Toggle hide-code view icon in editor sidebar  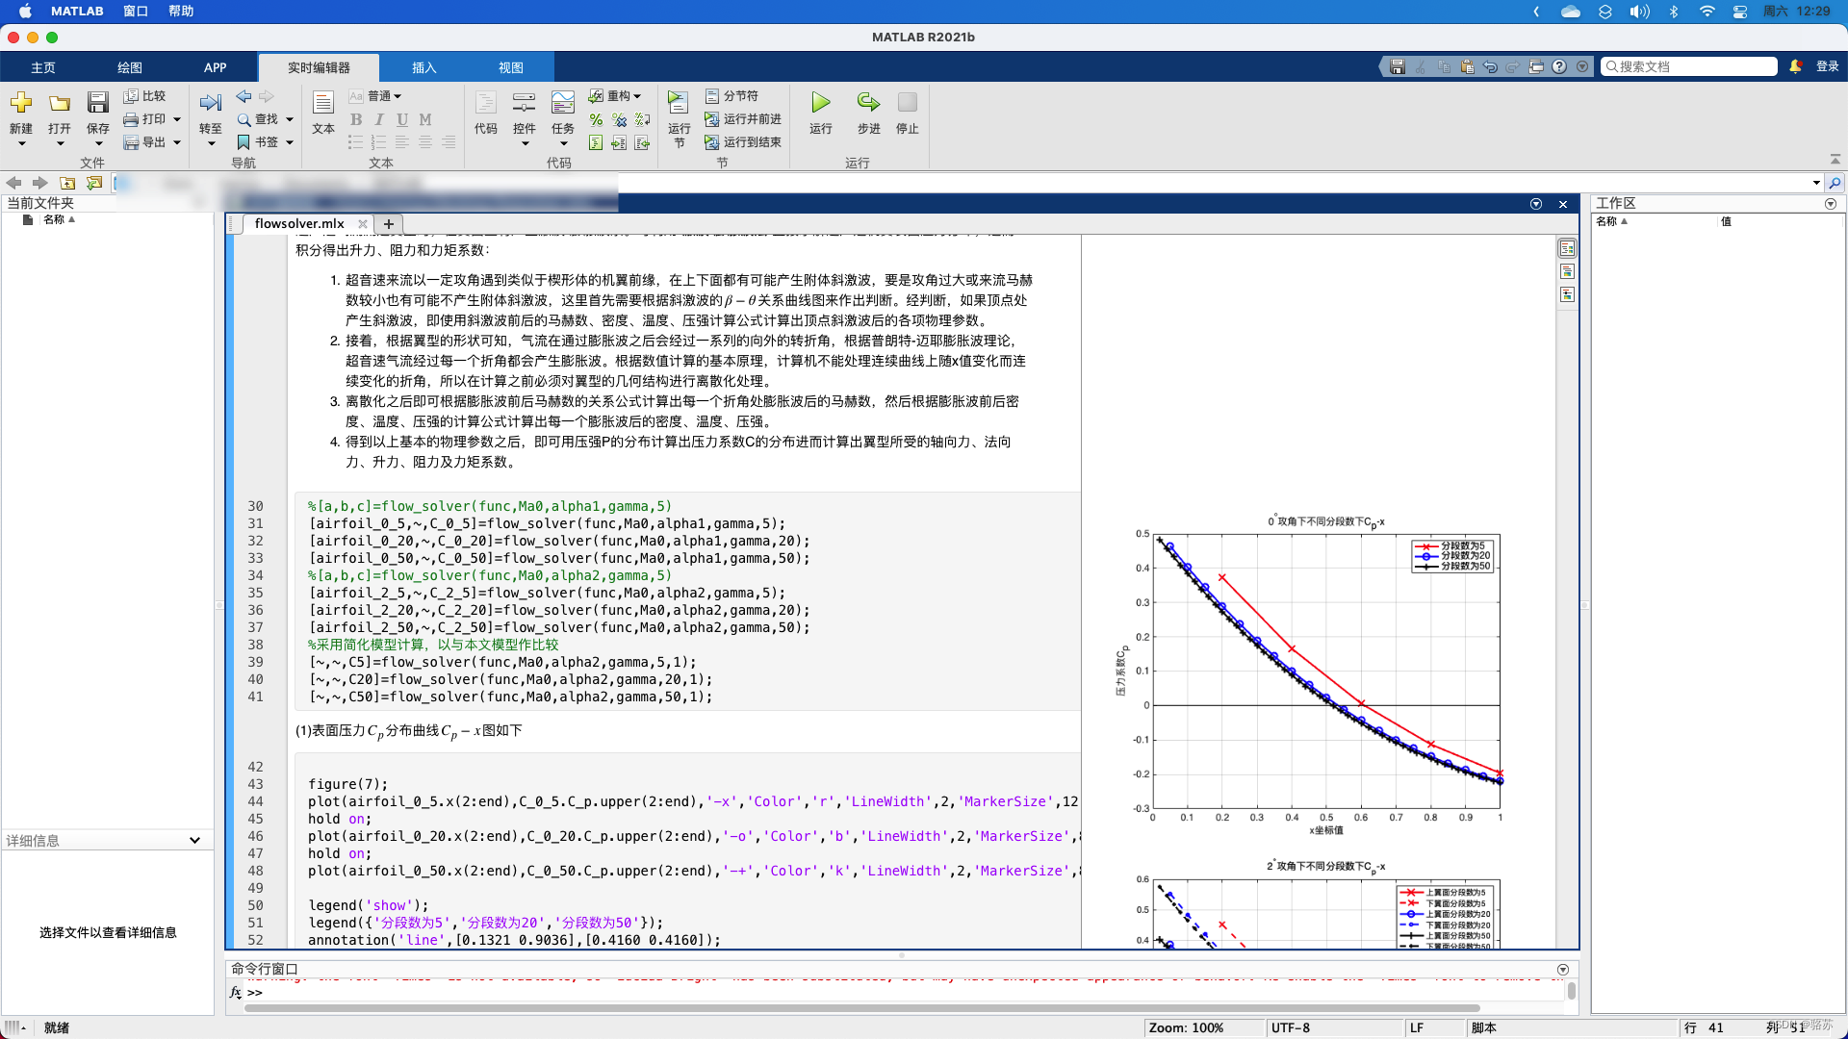click(1567, 295)
